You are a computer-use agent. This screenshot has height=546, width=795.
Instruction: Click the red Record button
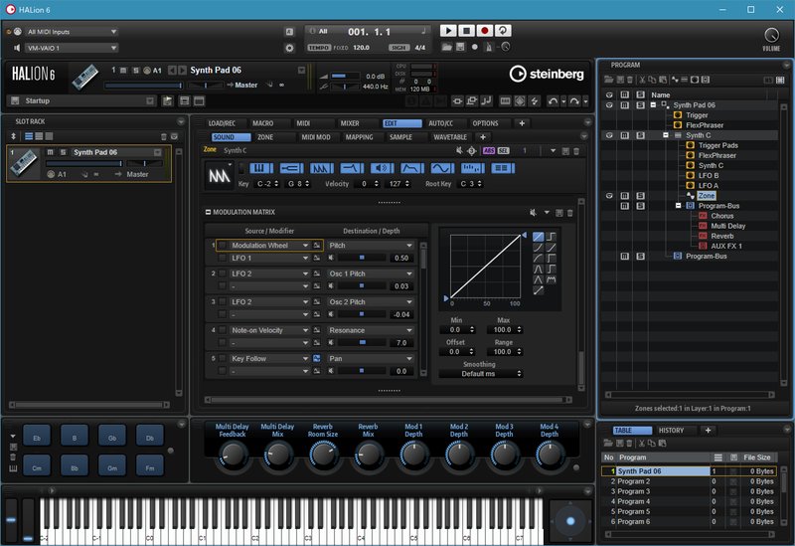pos(484,31)
